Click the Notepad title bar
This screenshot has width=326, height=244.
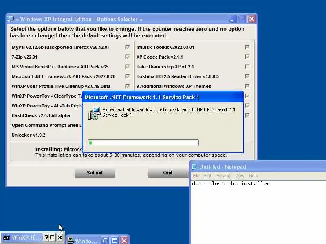point(258,167)
